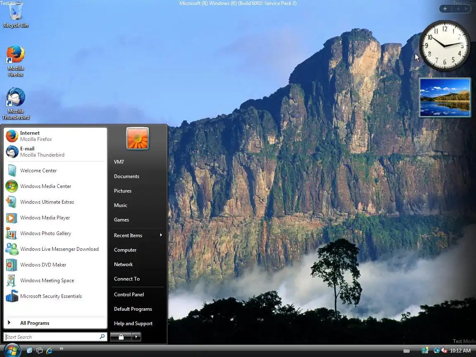Click Windows Media Player icon
476x357 pixels.
click(x=12, y=218)
